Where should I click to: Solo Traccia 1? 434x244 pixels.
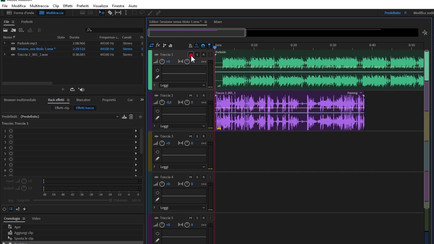click(197, 55)
